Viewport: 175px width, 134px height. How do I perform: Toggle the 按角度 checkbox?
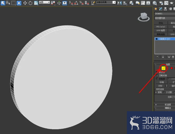coord(157,79)
